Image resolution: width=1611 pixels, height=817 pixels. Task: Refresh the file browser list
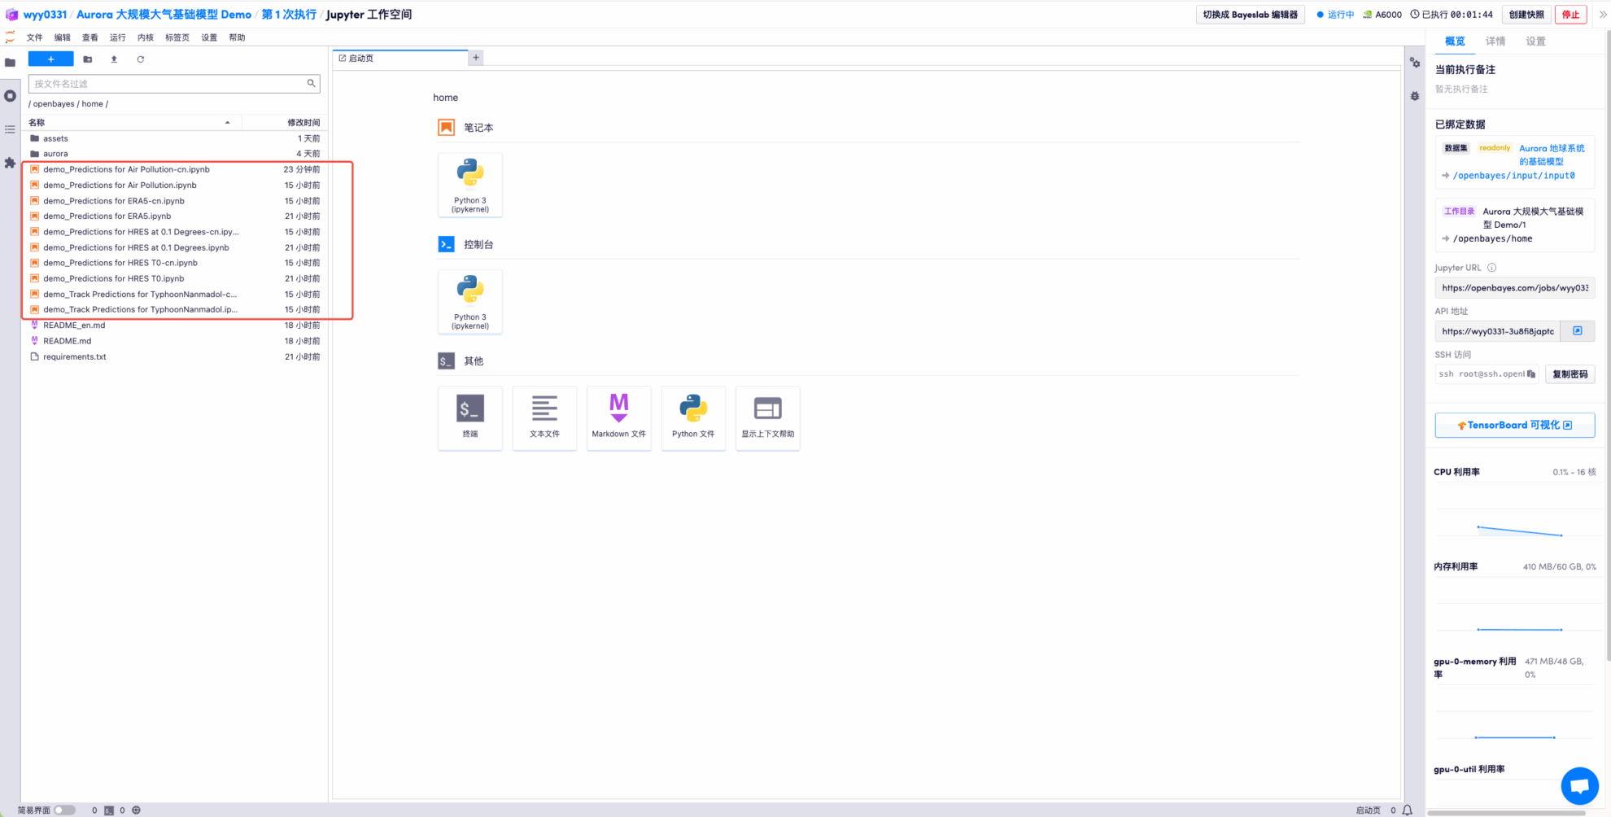pos(141,59)
